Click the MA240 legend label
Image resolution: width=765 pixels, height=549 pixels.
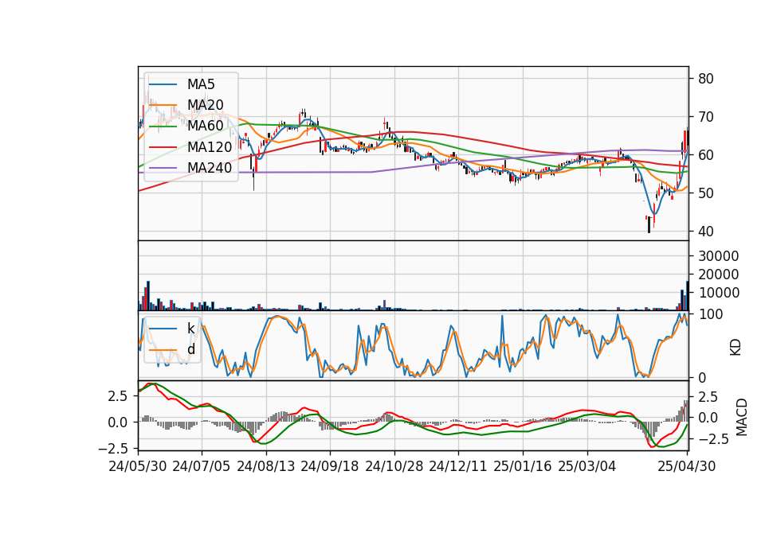[210, 168]
